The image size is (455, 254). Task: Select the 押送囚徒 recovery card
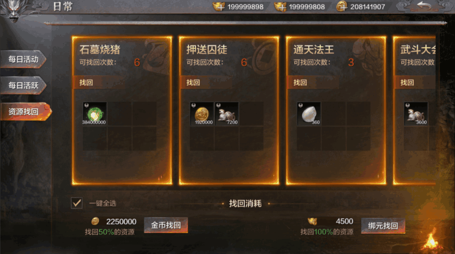pos(229,110)
